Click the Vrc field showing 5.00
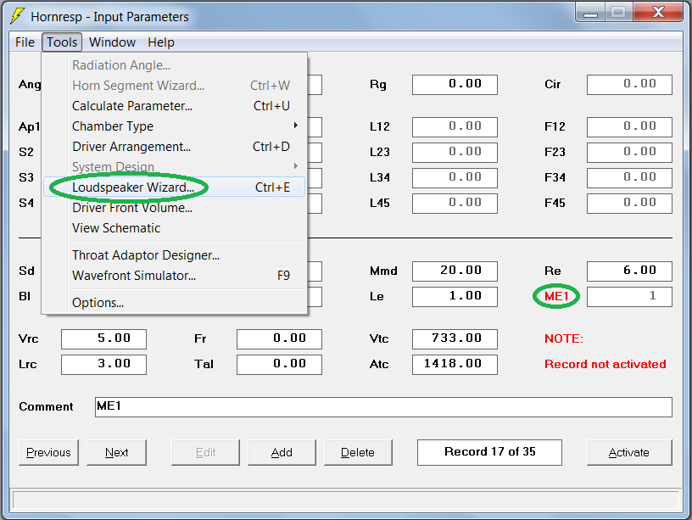The image size is (692, 520). (x=103, y=339)
